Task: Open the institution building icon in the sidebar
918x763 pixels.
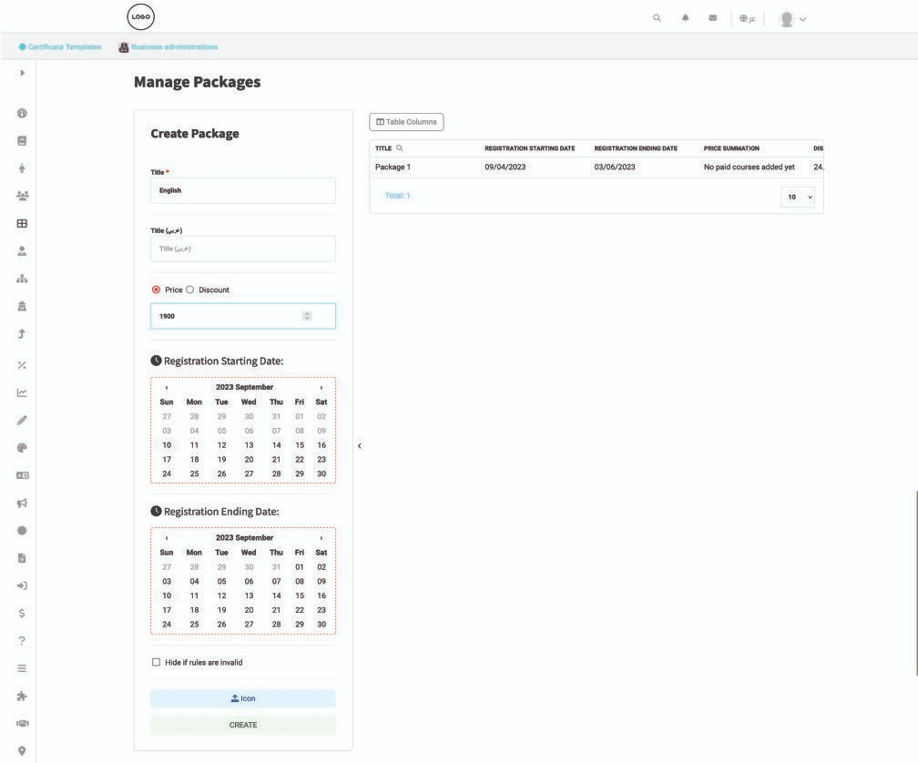Action: (x=22, y=306)
